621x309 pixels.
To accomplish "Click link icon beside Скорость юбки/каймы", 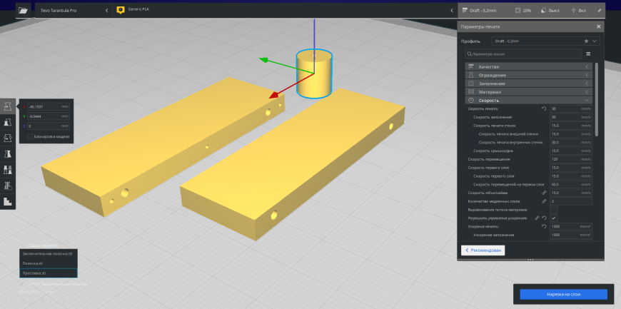I will point(544,193).
